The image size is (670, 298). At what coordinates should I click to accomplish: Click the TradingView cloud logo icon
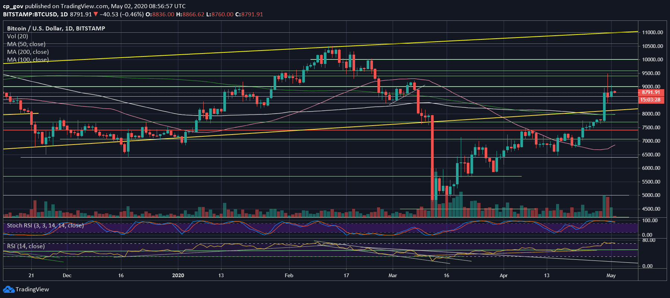click(x=9, y=289)
